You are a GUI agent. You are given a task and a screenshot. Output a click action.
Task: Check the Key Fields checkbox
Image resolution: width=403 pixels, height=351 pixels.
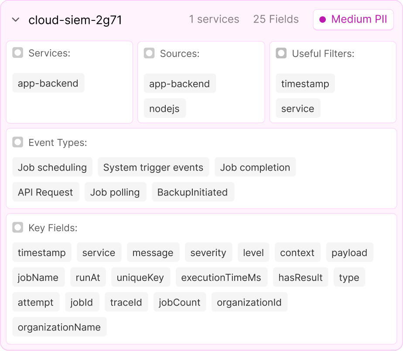coord(18,227)
